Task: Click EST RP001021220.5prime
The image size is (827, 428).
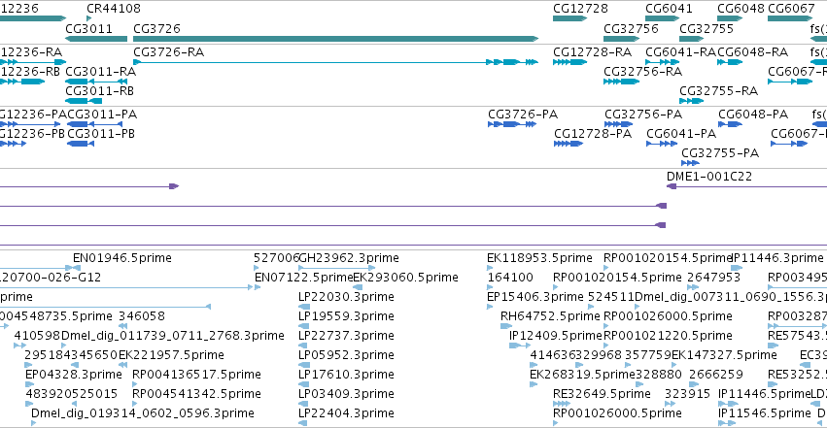Action: [x=669, y=336]
